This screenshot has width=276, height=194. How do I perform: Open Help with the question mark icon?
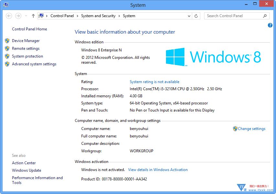(x=270, y=25)
